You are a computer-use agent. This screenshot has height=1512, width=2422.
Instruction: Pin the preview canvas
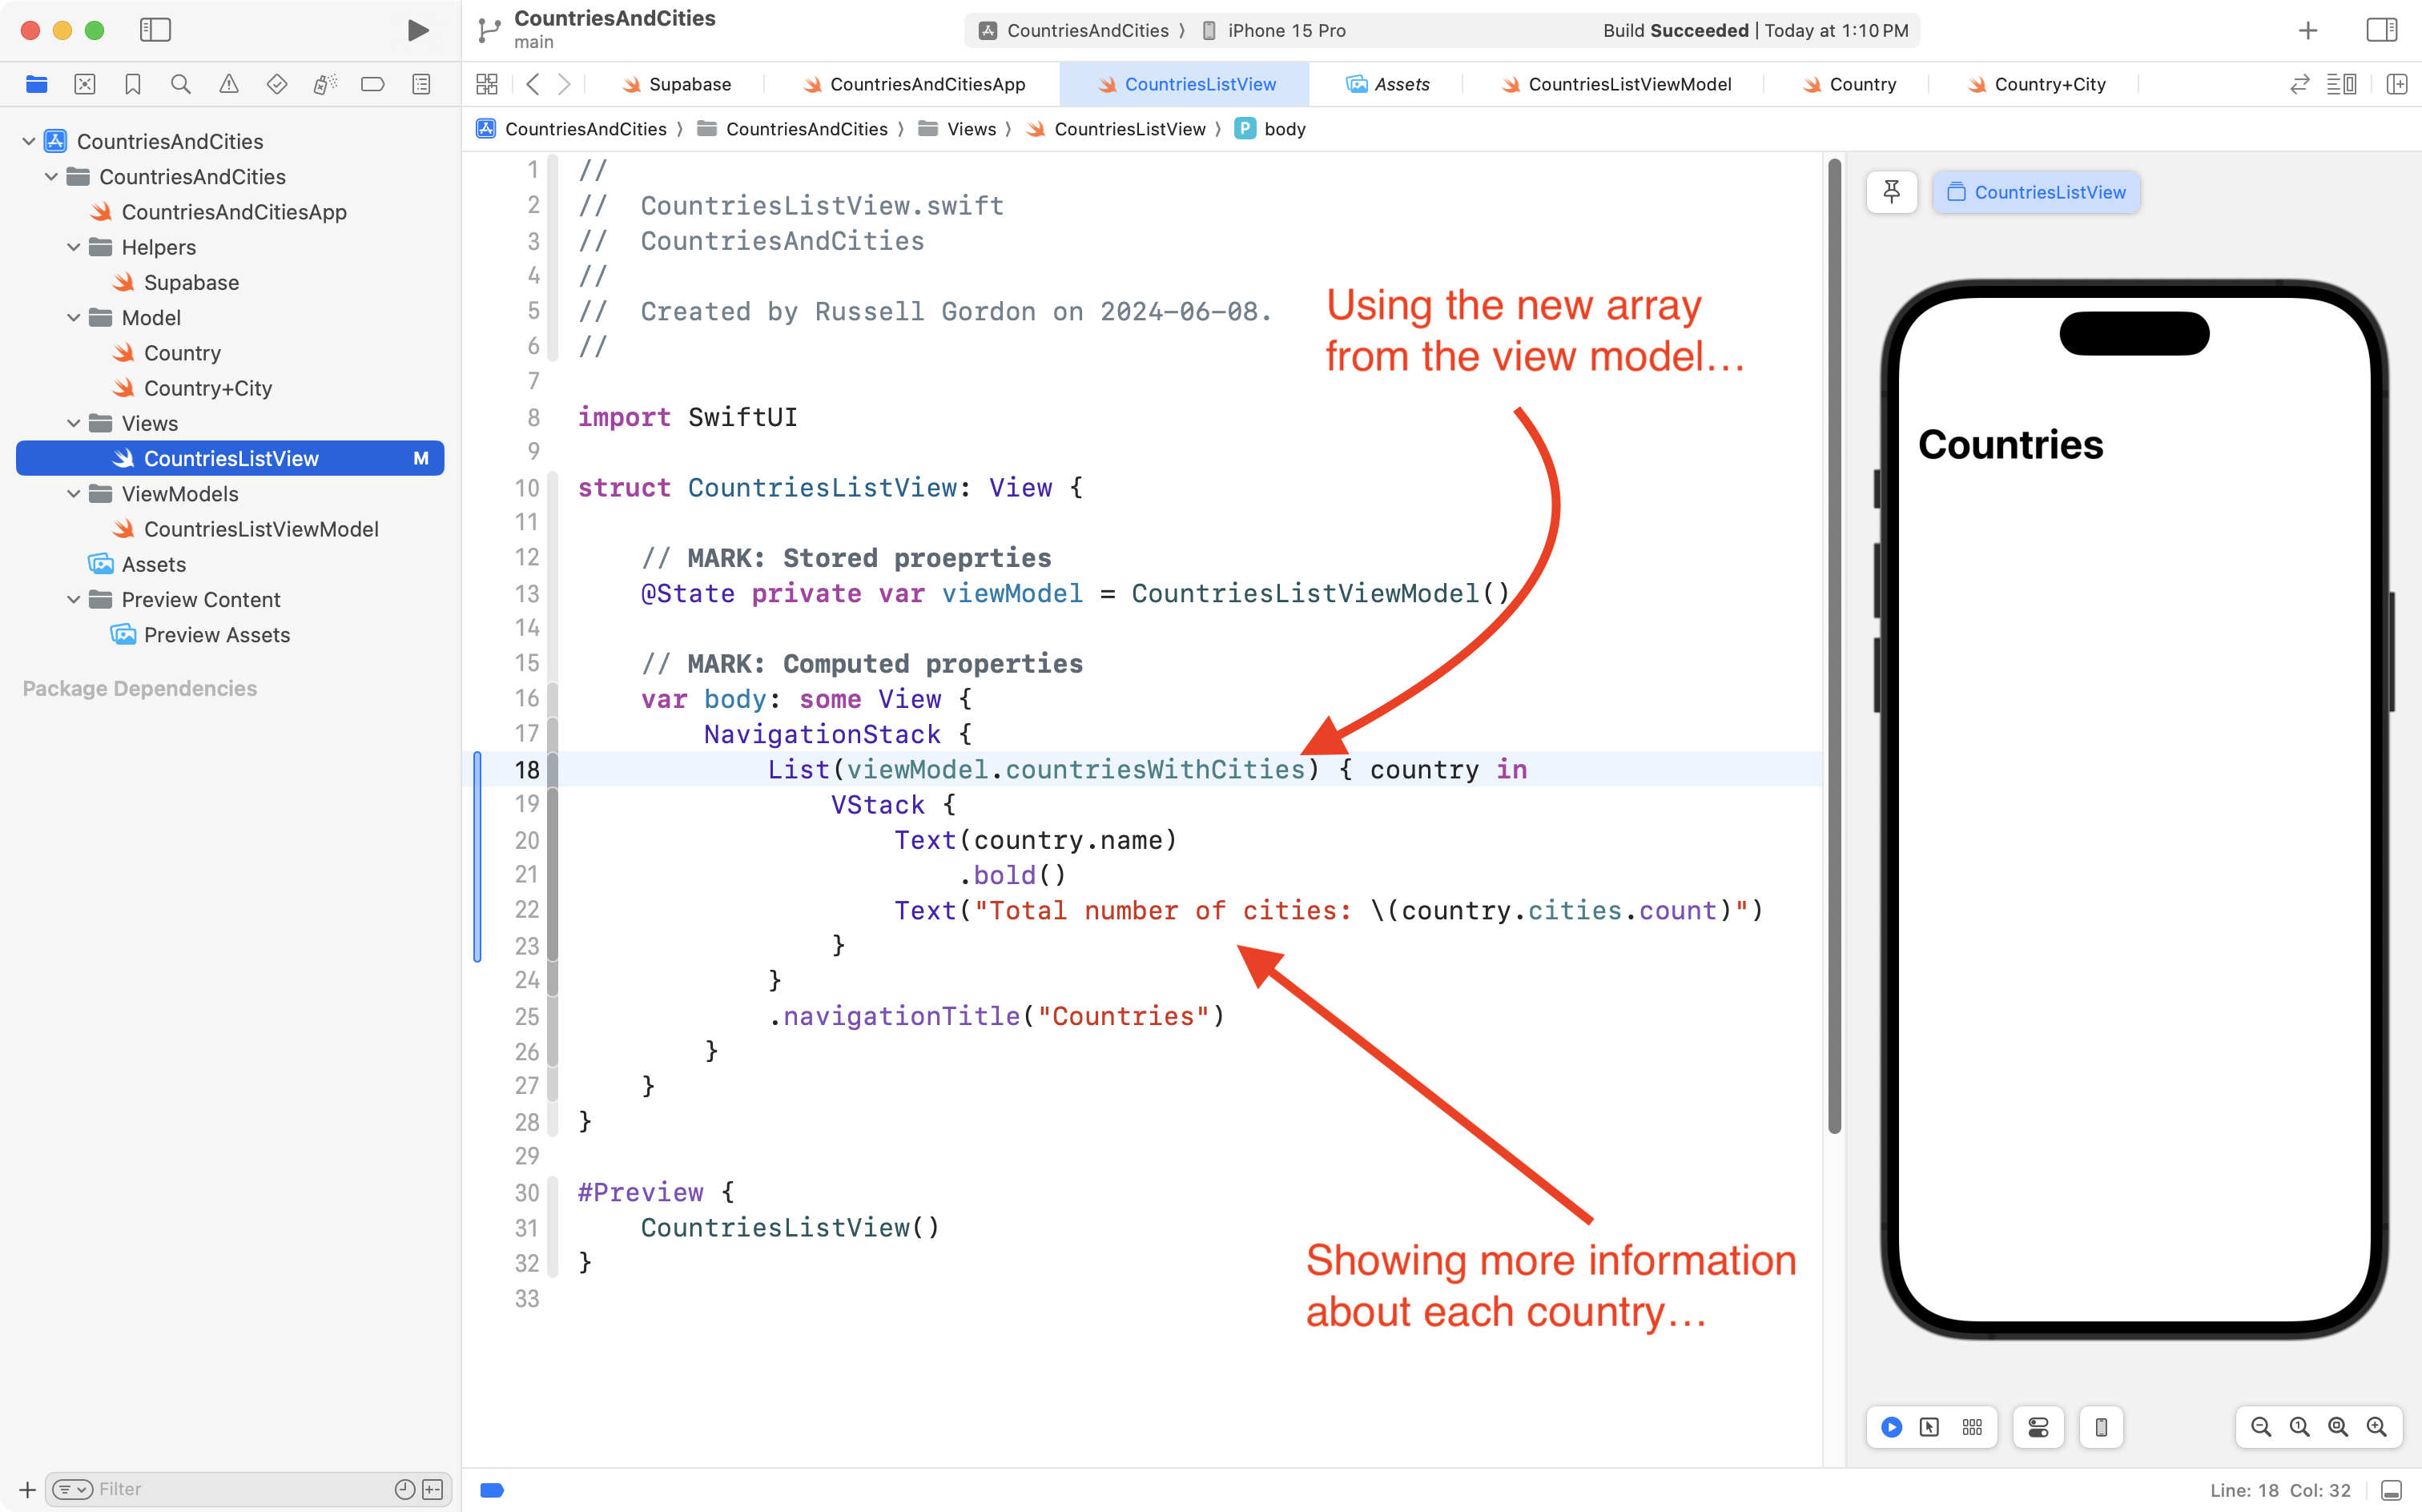(1891, 192)
